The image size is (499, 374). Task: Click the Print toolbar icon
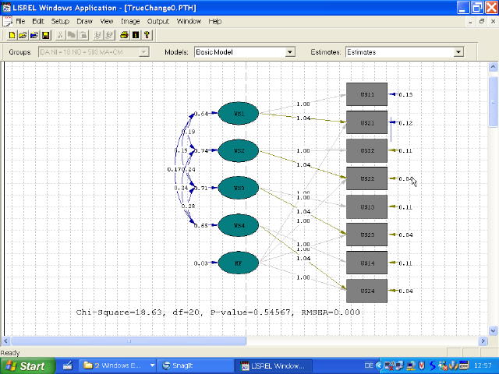(x=124, y=35)
